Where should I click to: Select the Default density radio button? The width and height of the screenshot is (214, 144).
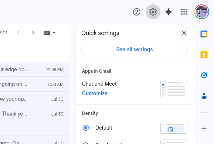pyautogui.click(x=86, y=128)
